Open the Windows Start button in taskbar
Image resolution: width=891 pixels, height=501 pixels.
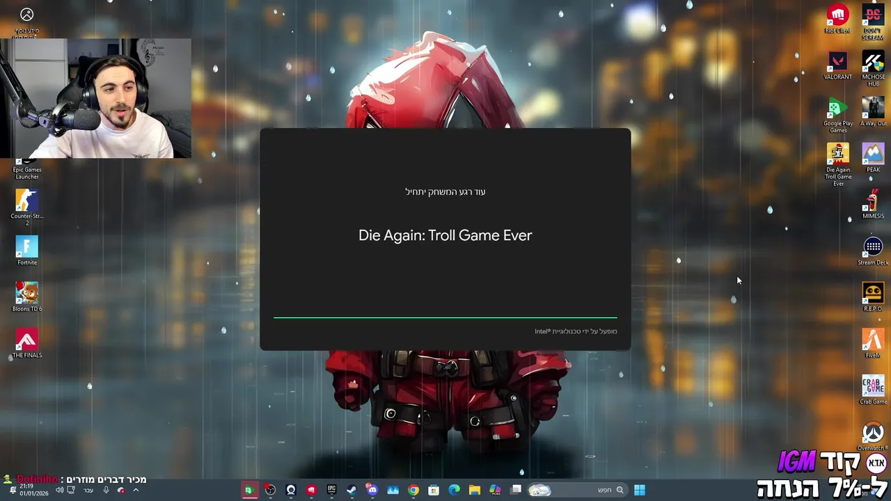(x=639, y=490)
